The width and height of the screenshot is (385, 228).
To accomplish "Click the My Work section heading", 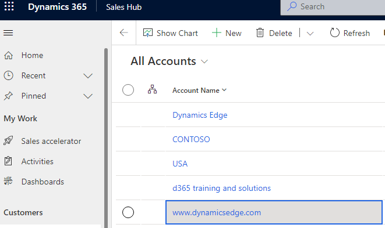I will [x=20, y=119].
